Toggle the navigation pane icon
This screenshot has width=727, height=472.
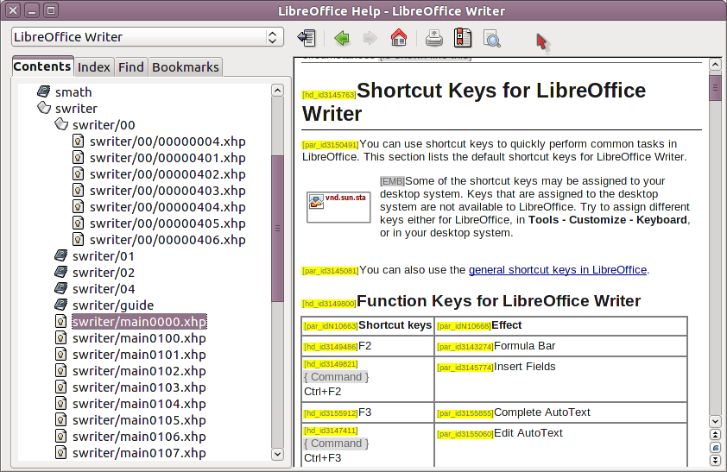click(307, 38)
